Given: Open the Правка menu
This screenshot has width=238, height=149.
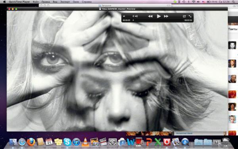Looking at the screenshot, I should click(x=46, y=2).
